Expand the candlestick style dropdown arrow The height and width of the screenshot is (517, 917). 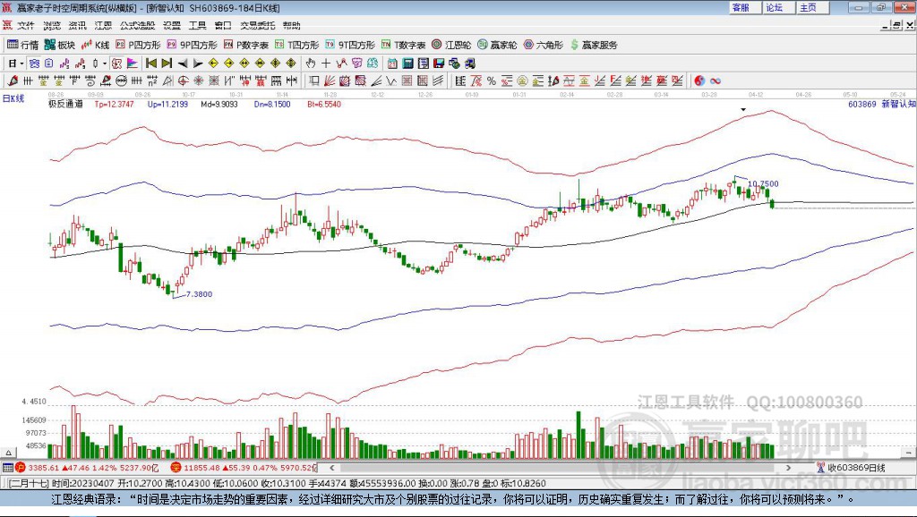tap(106, 64)
